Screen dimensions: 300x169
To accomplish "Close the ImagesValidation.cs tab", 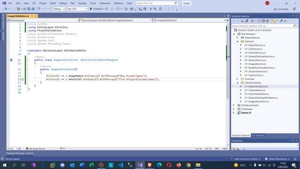I will (36, 16).
